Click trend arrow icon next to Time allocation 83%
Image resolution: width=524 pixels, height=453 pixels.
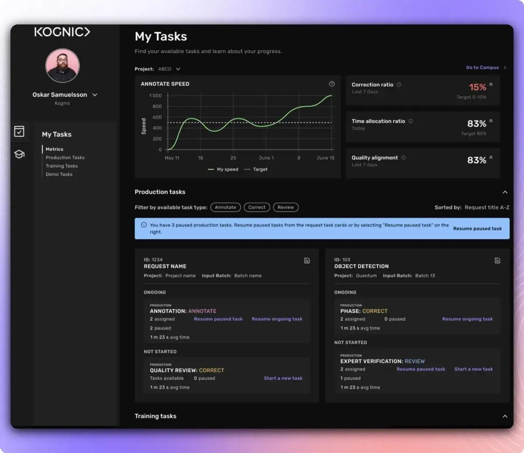tap(491, 121)
